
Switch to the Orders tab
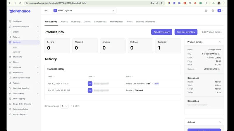[87, 22]
